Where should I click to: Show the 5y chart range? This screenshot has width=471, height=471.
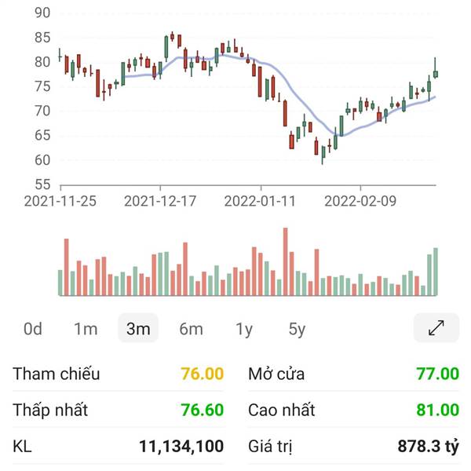pos(297,330)
